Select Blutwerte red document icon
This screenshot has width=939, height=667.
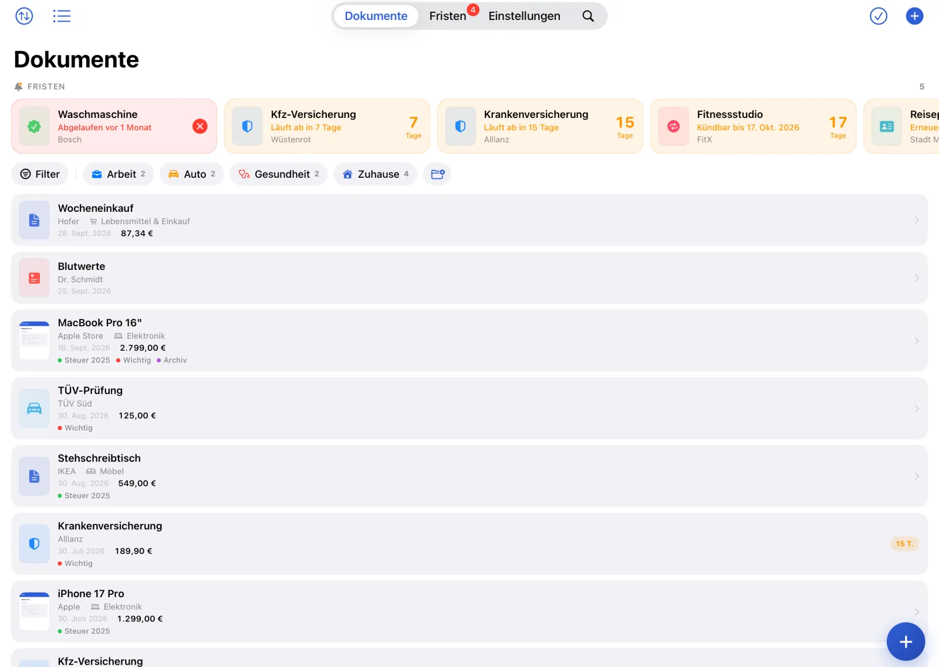pos(35,278)
